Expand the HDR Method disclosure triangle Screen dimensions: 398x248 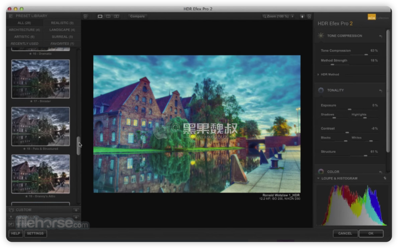tap(318, 74)
